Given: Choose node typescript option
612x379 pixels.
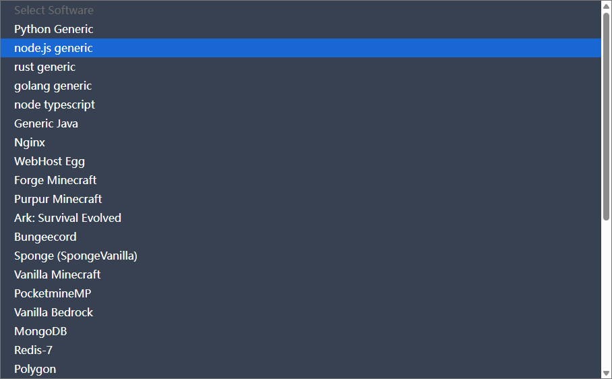Looking at the screenshot, I should click(x=55, y=105).
